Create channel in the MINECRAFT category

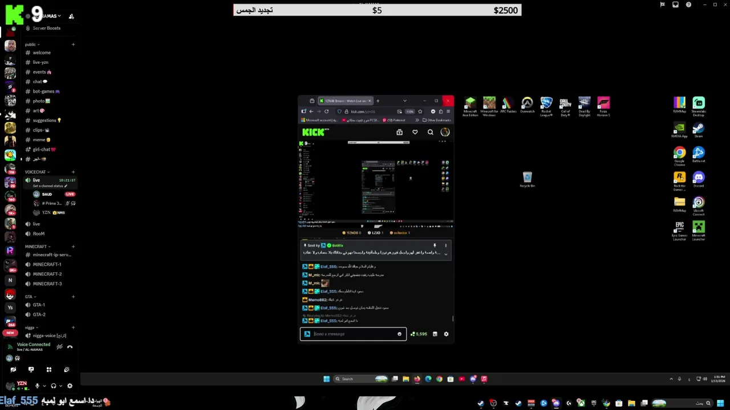pyautogui.click(x=73, y=247)
